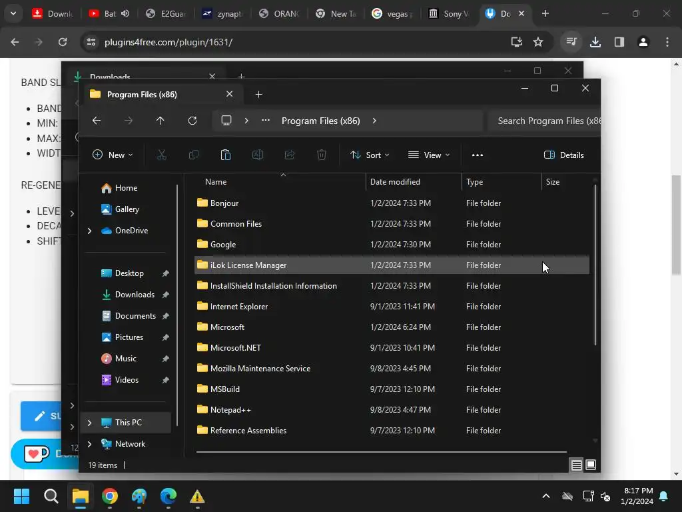Open Microsoft Edge from taskbar
The image size is (682, 512).
169,496
